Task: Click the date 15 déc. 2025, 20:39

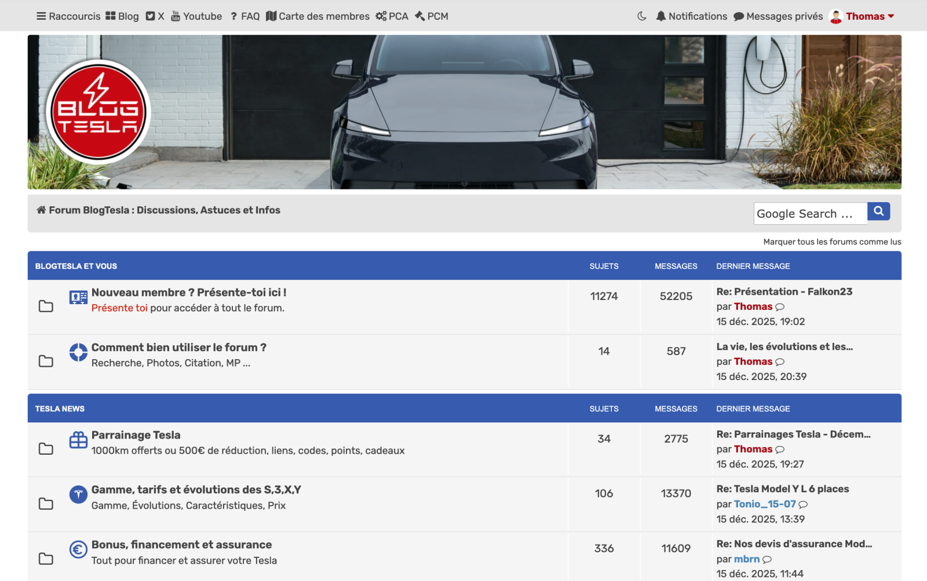Action: (761, 377)
